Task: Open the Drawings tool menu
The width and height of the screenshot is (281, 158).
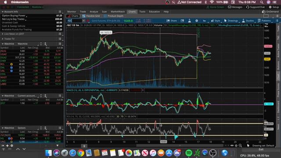Action: click(231, 21)
